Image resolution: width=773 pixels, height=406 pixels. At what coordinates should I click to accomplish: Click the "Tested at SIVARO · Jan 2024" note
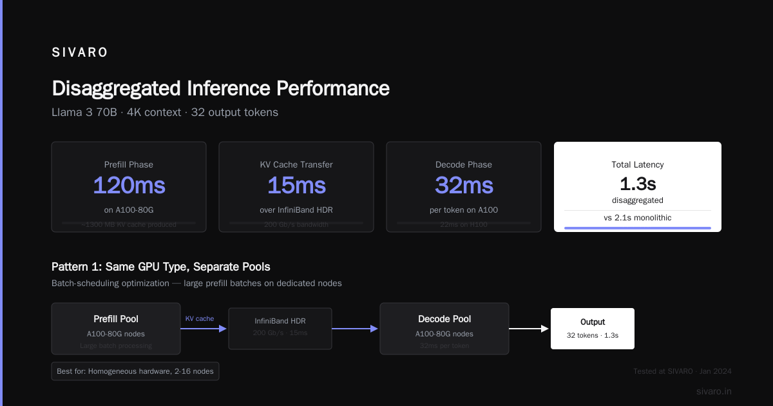coord(682,371)
